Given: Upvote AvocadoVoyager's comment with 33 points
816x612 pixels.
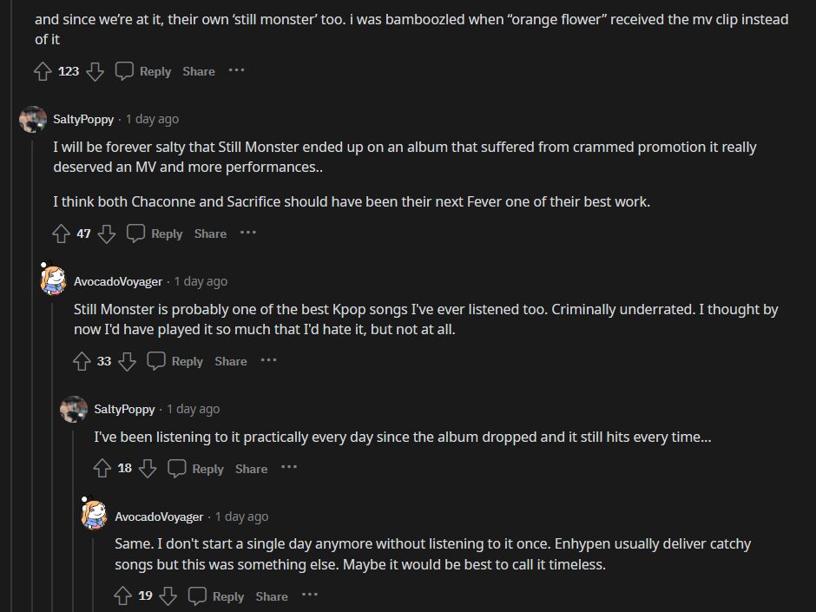Looking at the screenshot, I should (82, 361).
